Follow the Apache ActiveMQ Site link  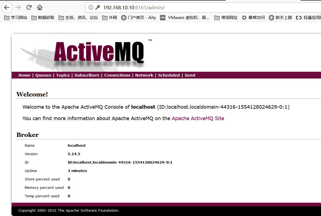pos(198,118)
